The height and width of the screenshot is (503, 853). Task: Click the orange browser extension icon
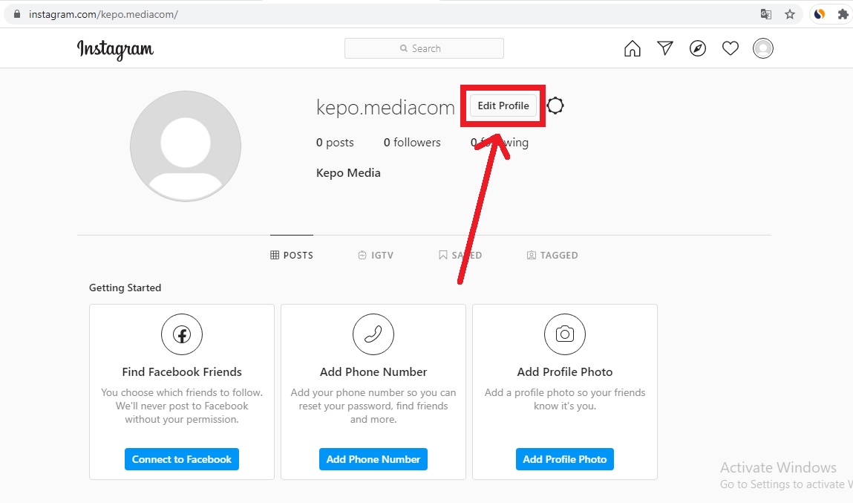pos(820,14)
